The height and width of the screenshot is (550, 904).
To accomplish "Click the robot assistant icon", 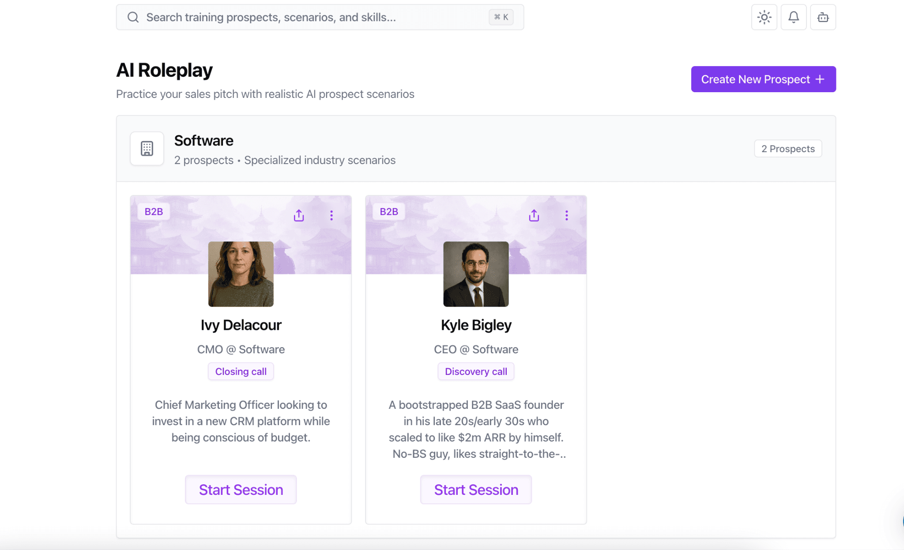I will coord(823,17).
